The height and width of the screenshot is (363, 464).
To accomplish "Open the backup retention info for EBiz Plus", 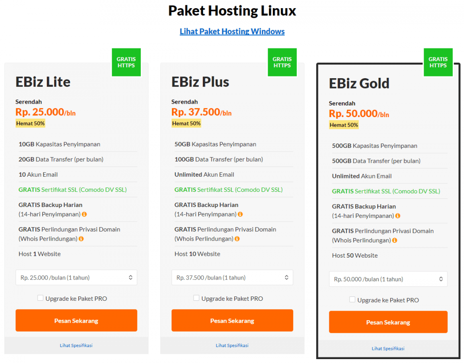I will point(241,214).
